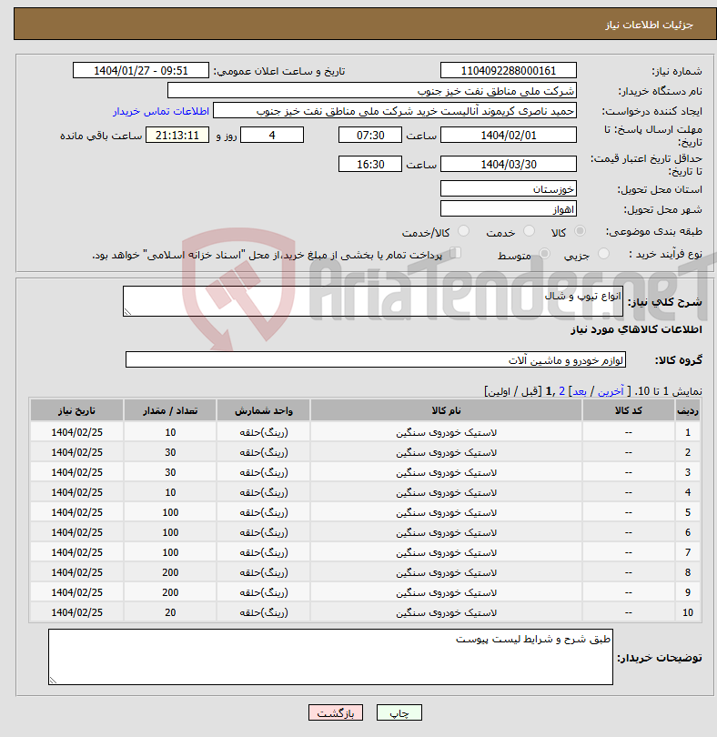717x737 pixels.
Task: Click row number 10 cell
Action: pos(688,612)
